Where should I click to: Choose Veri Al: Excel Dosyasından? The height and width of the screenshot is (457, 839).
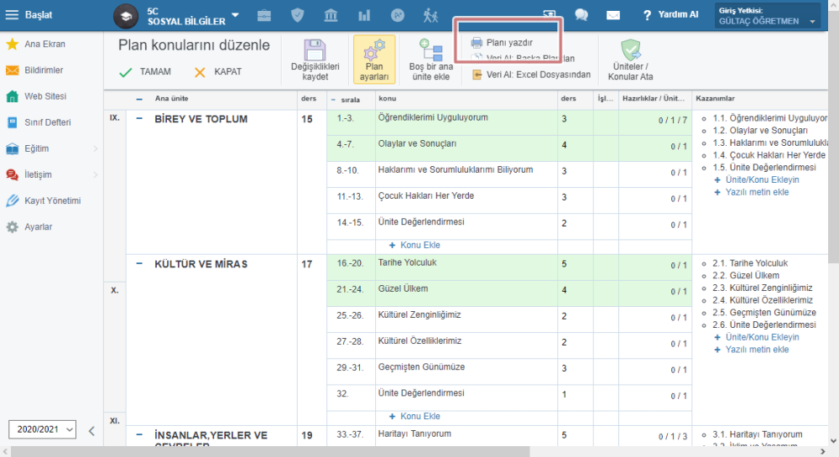tap(531, 75)
